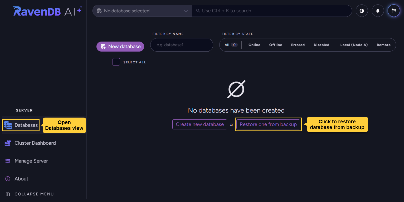
Task: Open the AI assistant in the top-right corner
Action: [394, 11]
